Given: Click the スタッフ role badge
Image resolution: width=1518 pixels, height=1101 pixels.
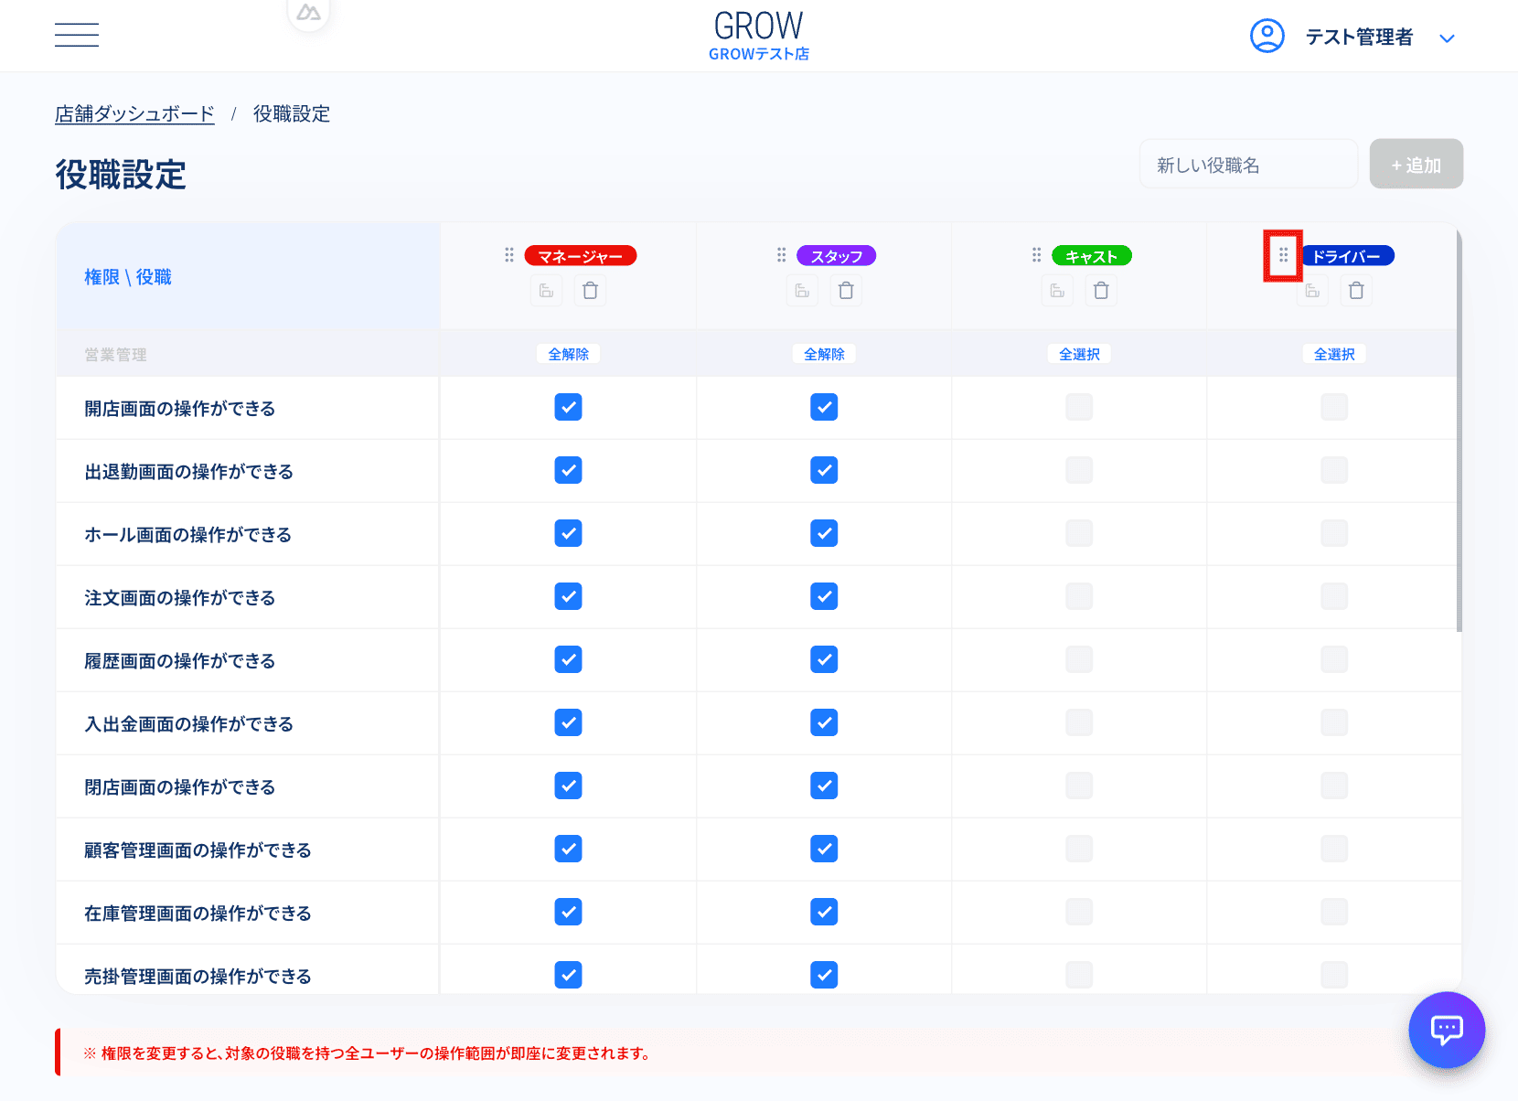Looking at the screenshot, I should [837, 256].
